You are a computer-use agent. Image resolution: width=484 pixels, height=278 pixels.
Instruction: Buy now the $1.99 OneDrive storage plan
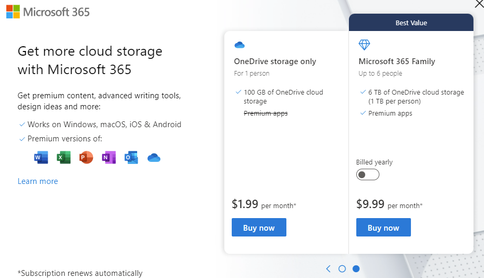(259, 228)
